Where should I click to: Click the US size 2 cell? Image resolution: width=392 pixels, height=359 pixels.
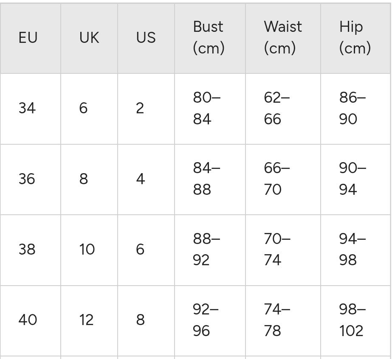tap(140, 108)
